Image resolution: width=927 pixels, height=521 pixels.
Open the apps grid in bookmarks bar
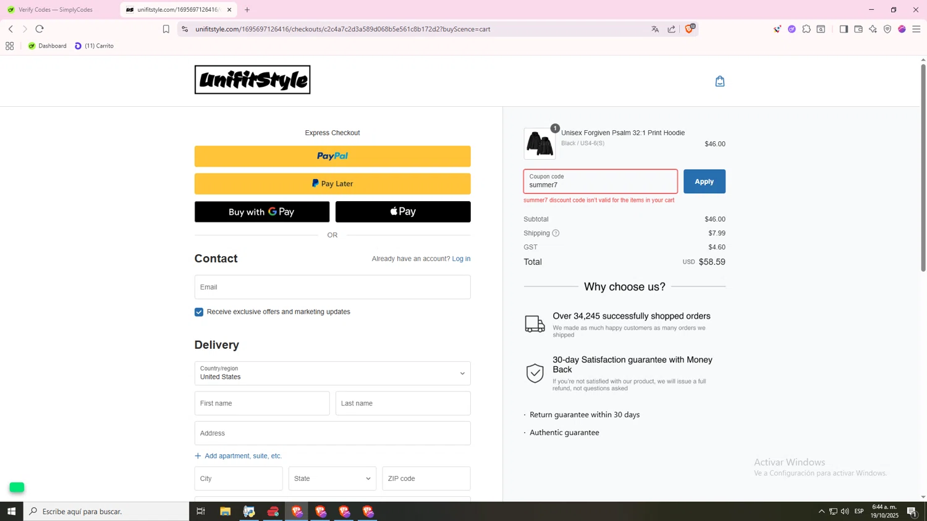coord(9,46)
